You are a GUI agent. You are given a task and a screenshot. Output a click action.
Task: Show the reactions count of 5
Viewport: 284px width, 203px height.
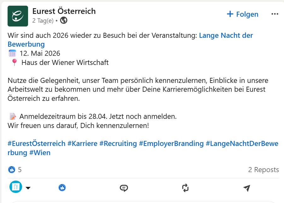coord(20,170)
